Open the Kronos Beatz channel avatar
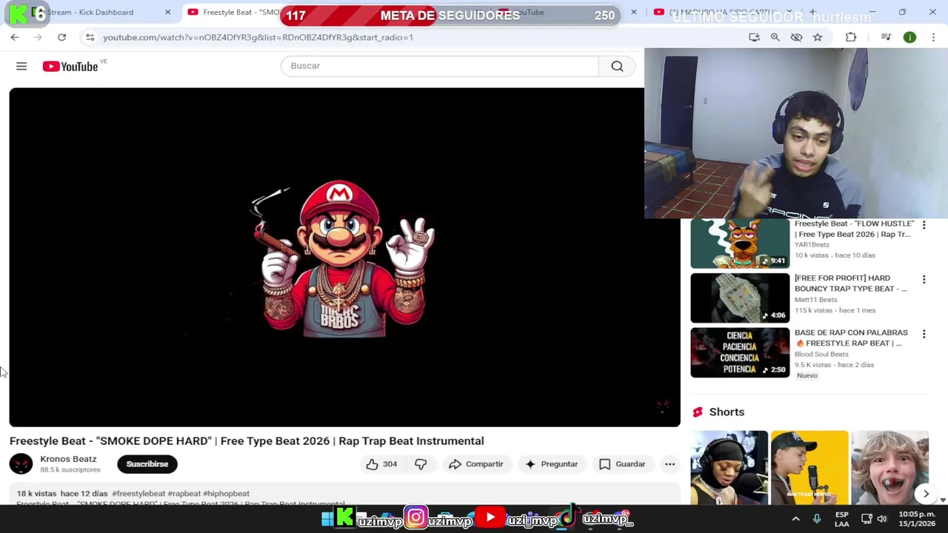The width and height of the screenshot is (948, 533). pyautogui.click(x=21, y=464)
